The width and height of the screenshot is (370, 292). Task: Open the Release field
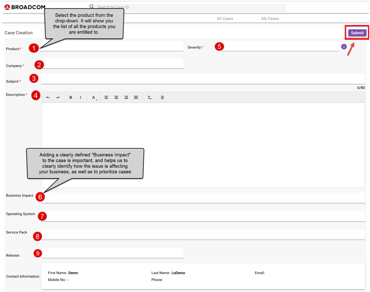(112, 253)
